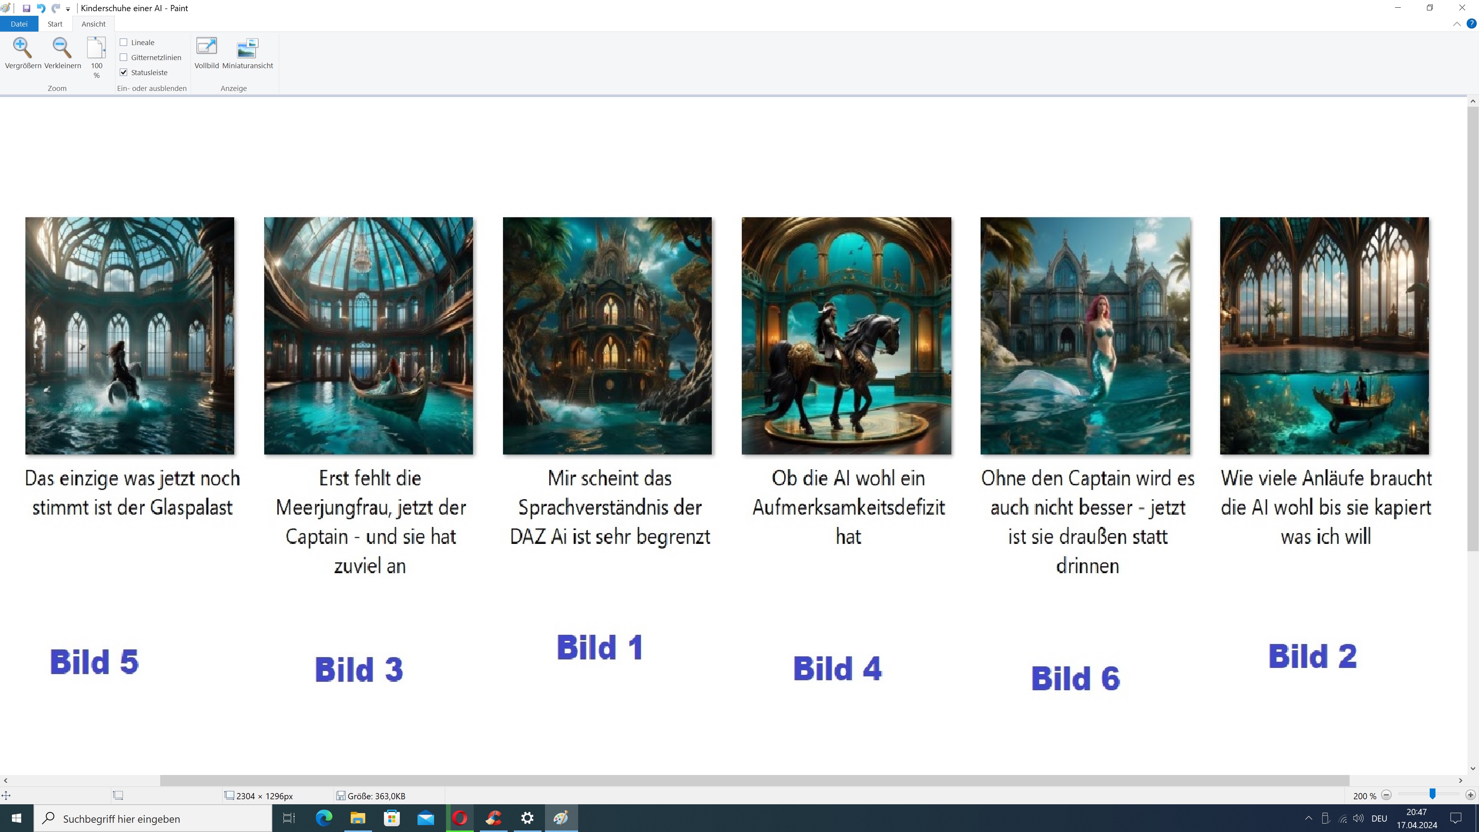Click the zoom-out minus icon in status bar
This screenshot has width=1479, height=832.
pyautogui.click(x=1386, y=795)
